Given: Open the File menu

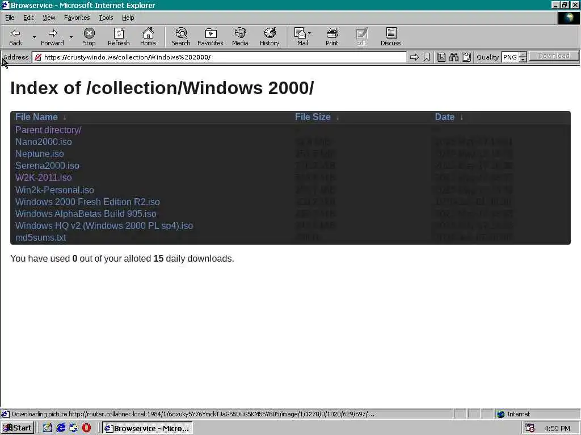Looking at the screenshot, I should [x=10, y=18].
